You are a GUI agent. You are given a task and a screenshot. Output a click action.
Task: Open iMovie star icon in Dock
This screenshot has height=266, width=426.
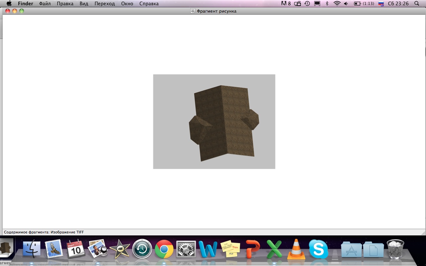point(120,249)
